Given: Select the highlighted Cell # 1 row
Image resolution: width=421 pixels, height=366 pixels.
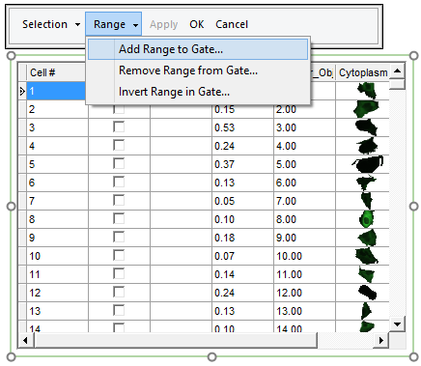Looking at the screenshot, I should (x=57, y=91).
